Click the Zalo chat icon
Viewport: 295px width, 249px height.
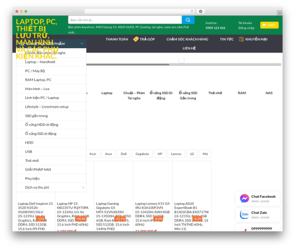pos(244,214)
